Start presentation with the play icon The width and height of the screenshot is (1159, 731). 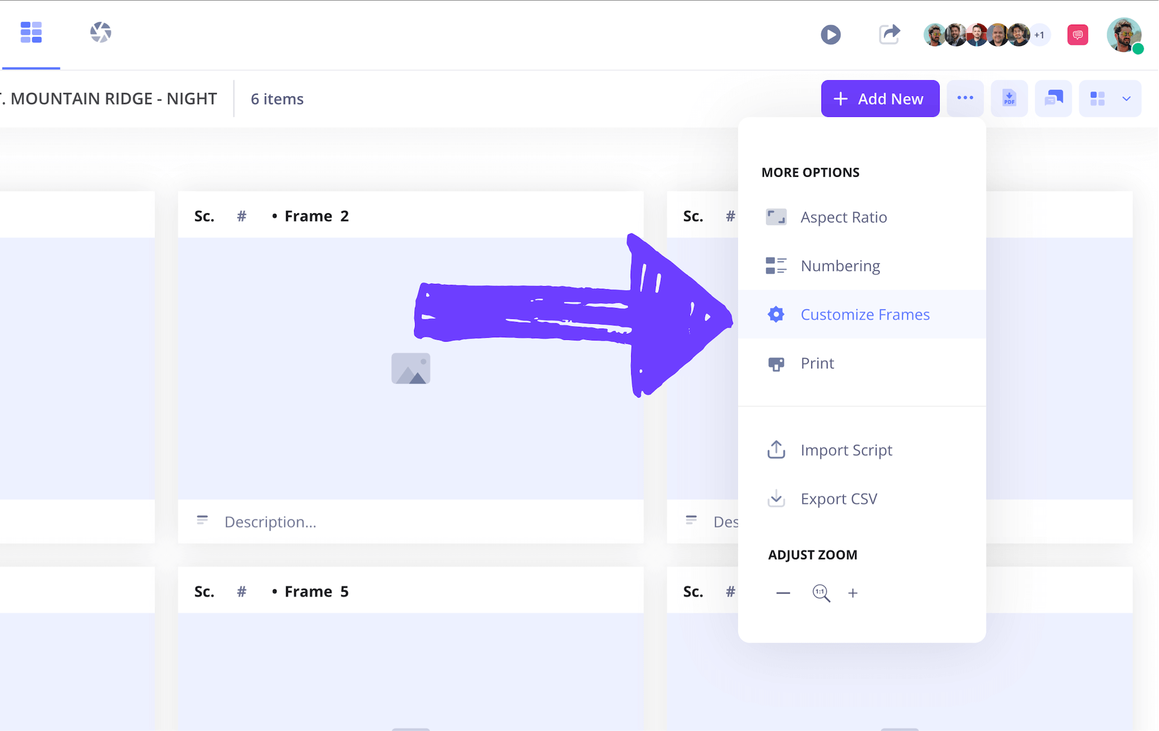click(830, 34)
